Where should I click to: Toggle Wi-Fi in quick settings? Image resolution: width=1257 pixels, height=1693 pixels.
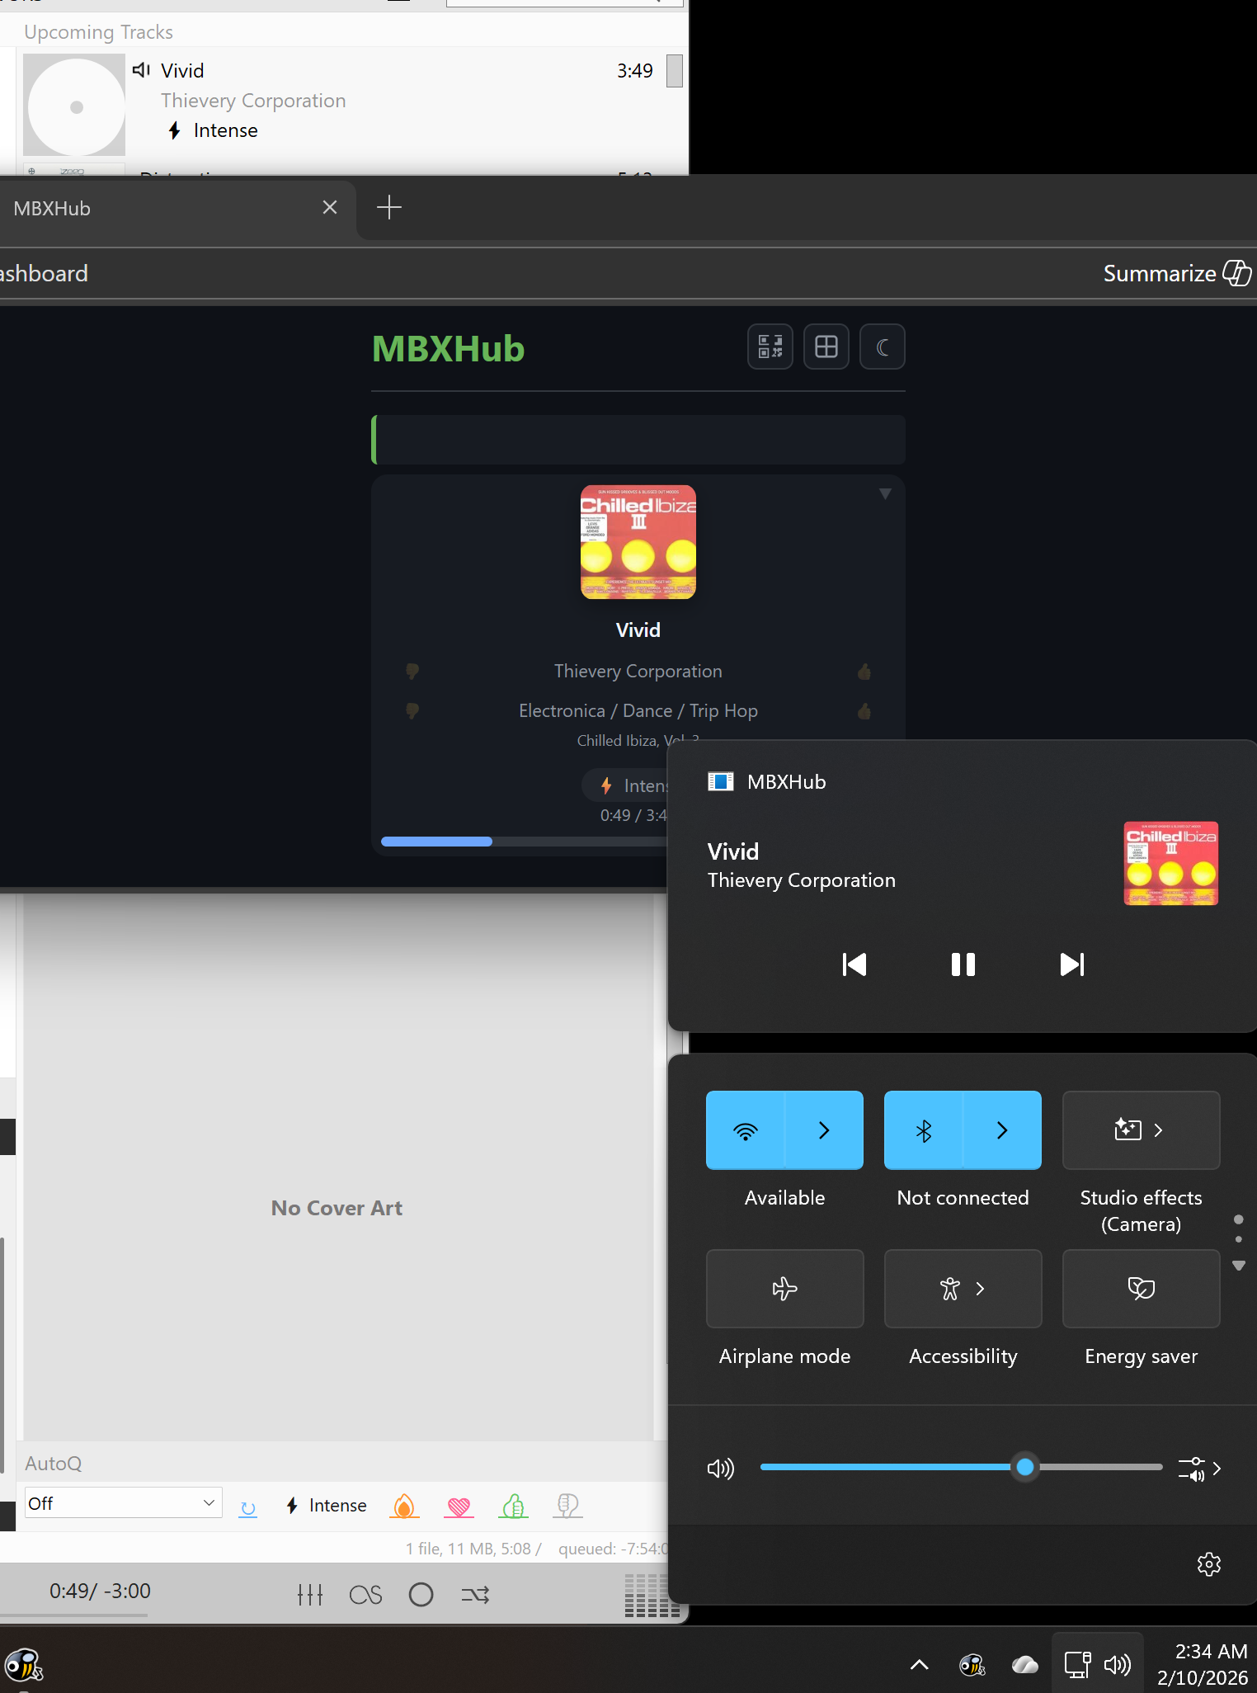(746, 1130)
